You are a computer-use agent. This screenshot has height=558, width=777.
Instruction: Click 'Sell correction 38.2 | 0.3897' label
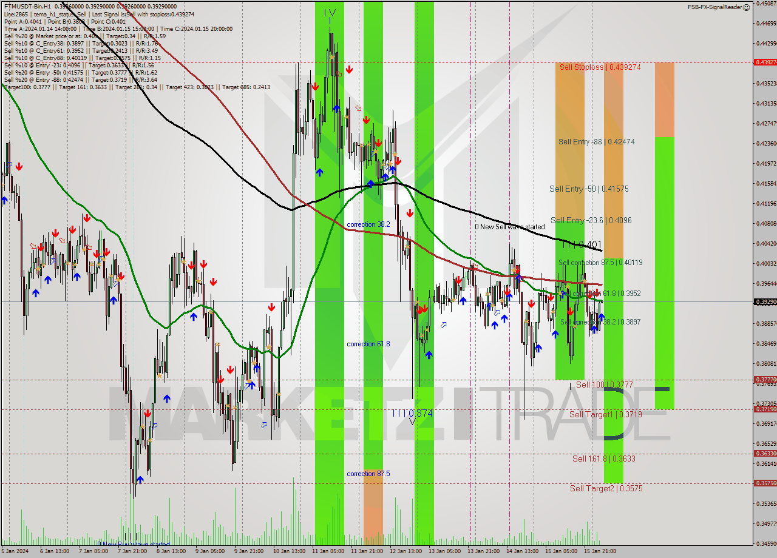pyautogui.click(x=600, y=322)
